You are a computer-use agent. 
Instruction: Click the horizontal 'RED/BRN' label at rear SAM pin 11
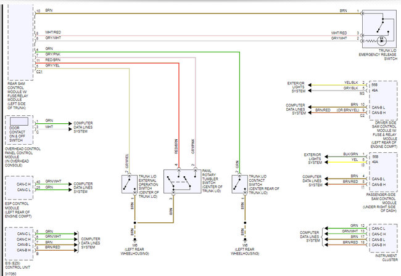(52, 60)
